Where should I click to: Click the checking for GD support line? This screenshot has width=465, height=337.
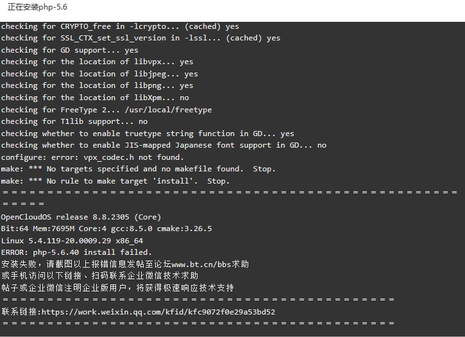click(x=69, y=50)
